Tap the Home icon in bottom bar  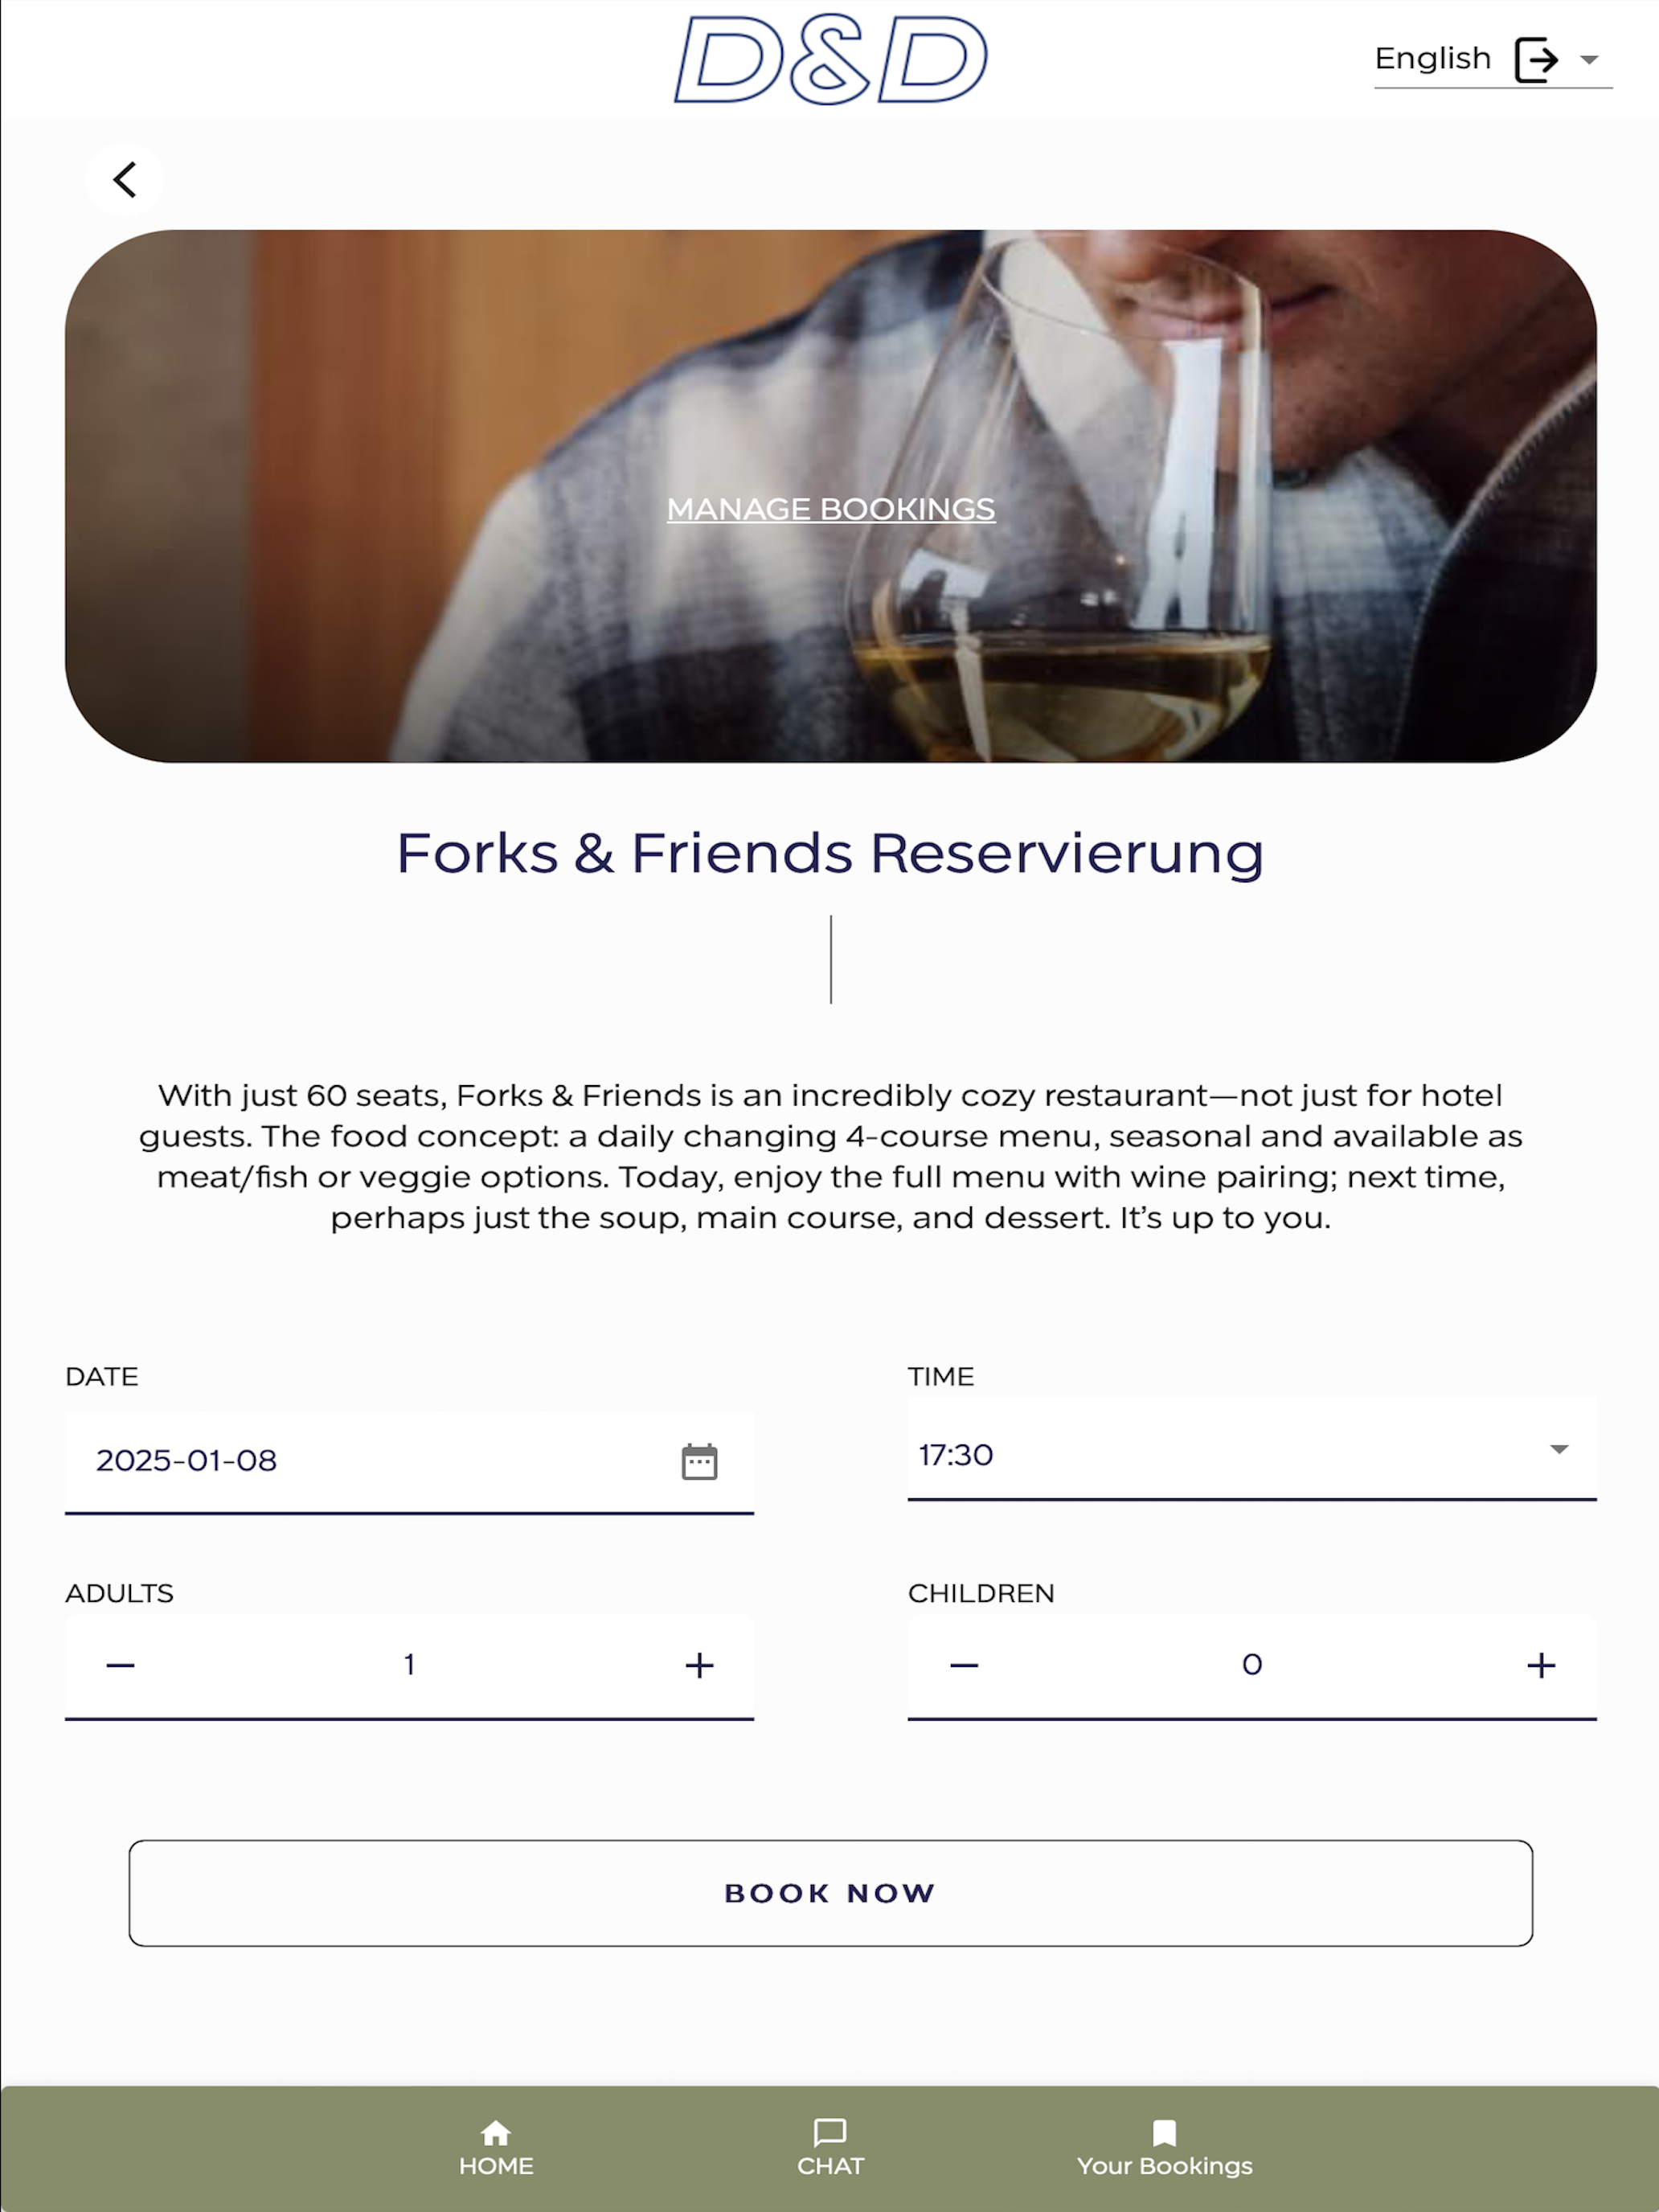tap(496, 2133)
